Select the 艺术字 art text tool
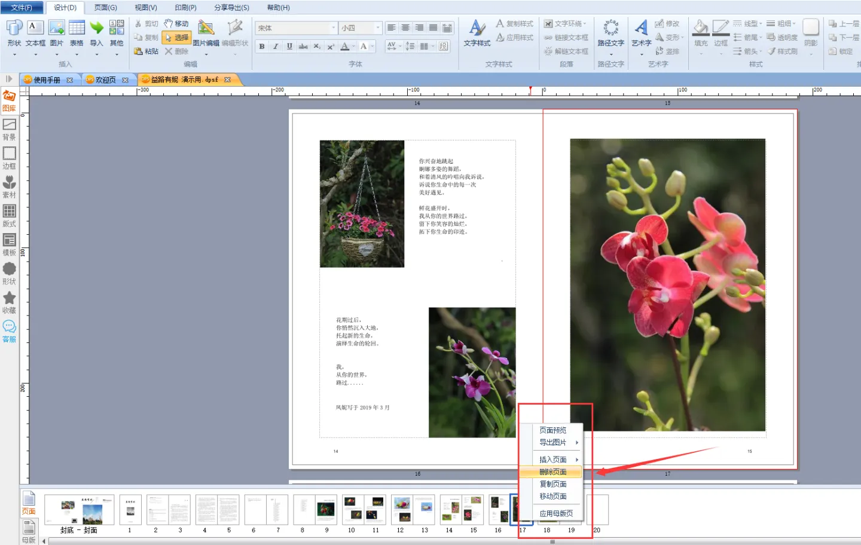This screenshot has height=545, width=861. [641, 33]
